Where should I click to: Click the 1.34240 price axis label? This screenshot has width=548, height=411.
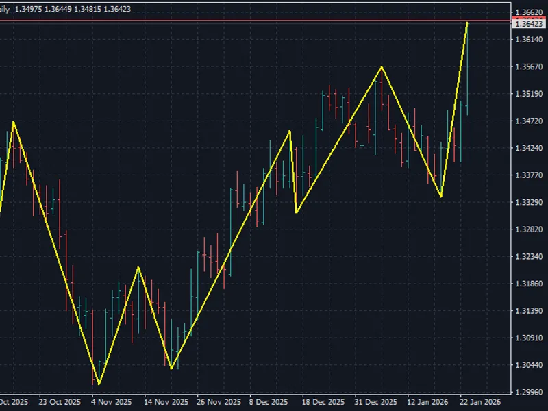(x=529, y=148)
